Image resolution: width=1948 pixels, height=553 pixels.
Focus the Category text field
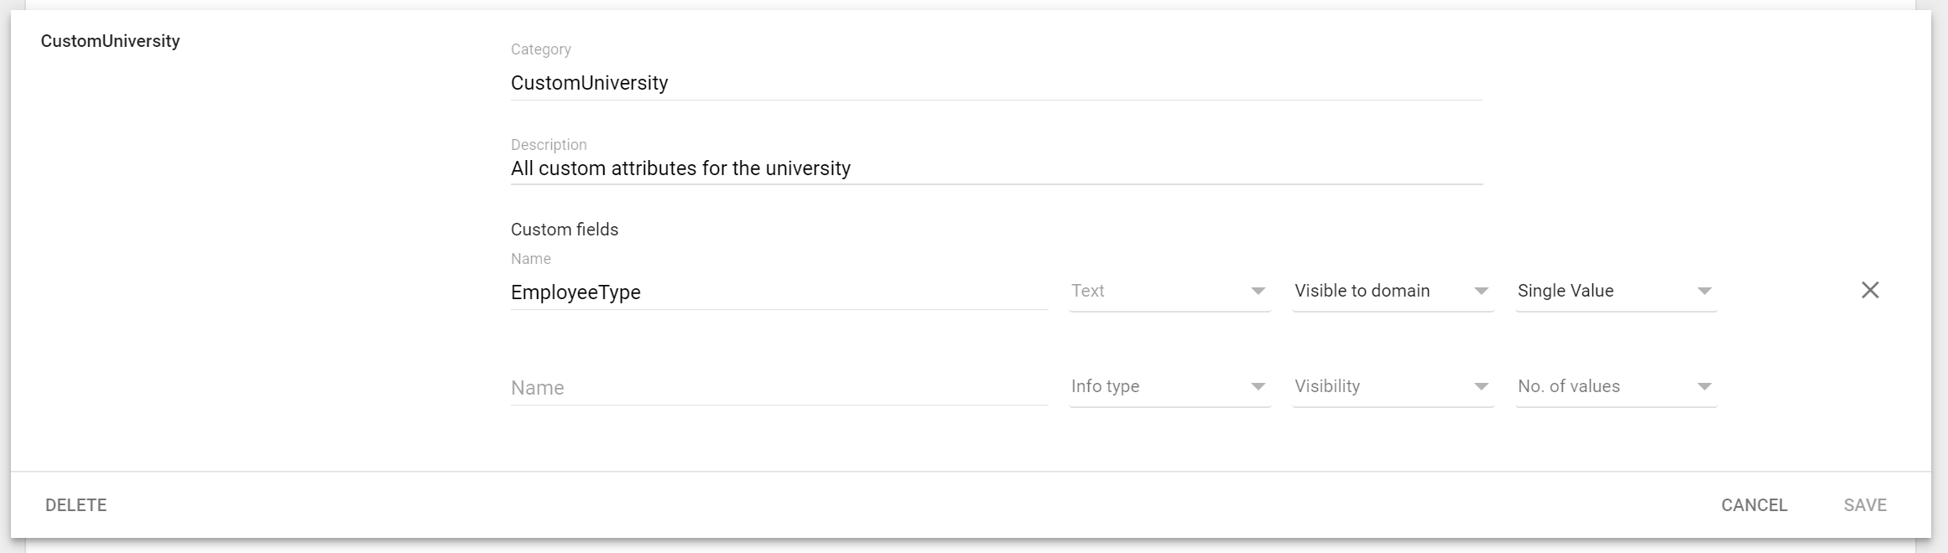click(x=996, y=83)
